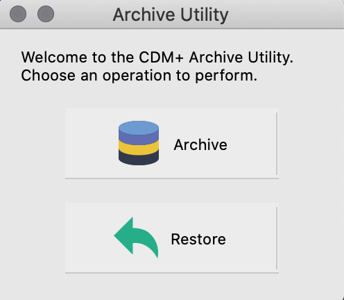
Task: Click the Archive text label
Action: [200, 144]
